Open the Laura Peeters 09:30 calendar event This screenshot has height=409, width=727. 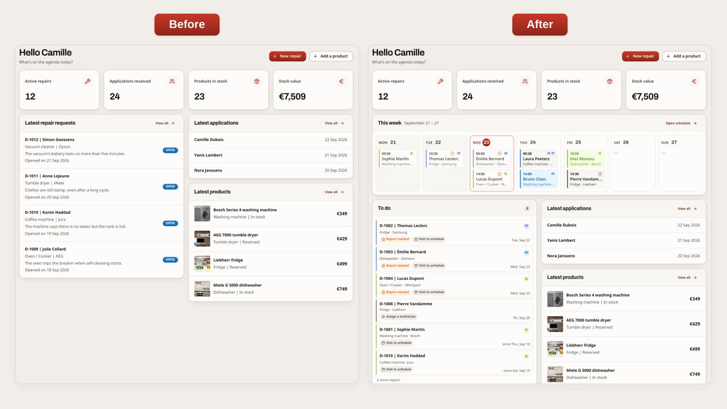tap(539, 159)
